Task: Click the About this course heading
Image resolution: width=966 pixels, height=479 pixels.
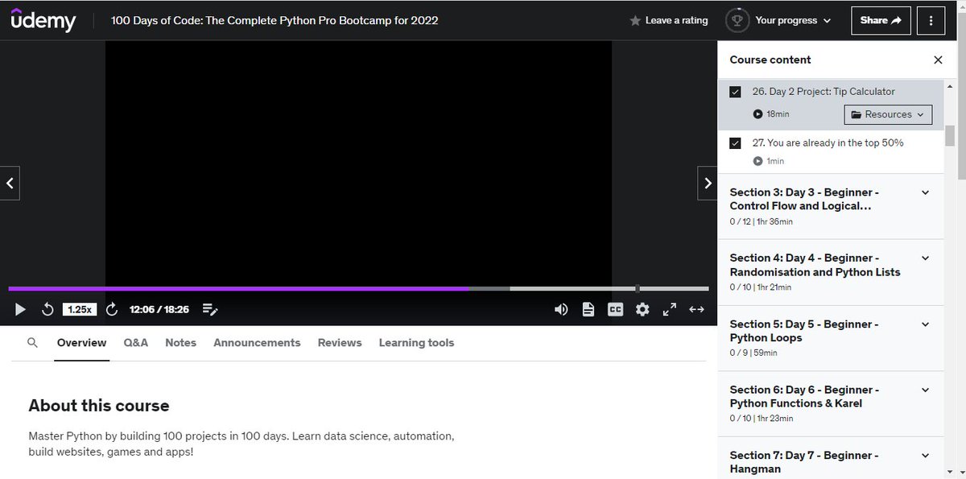Action: click(99, 406)
